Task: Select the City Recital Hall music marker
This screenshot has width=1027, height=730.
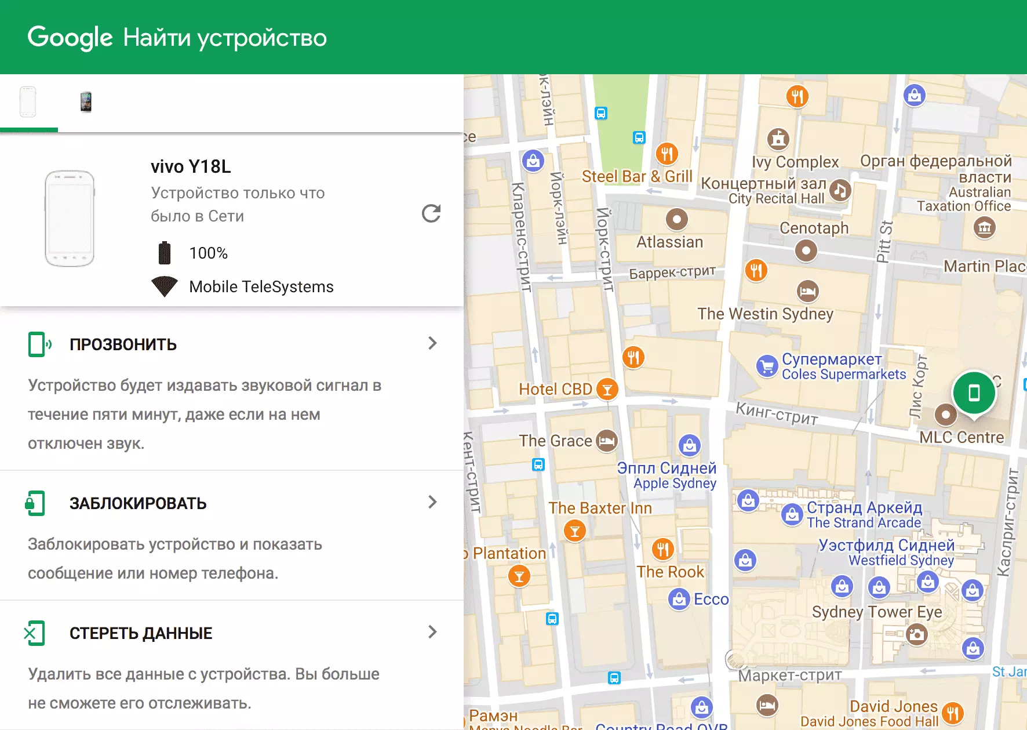Action: [840, 190]
